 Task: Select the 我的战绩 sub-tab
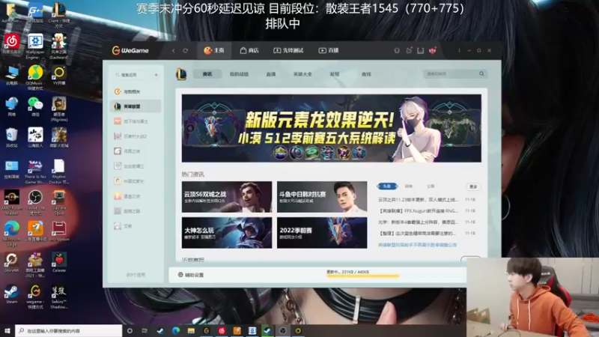pyautogui.click(x=239, y=74)
